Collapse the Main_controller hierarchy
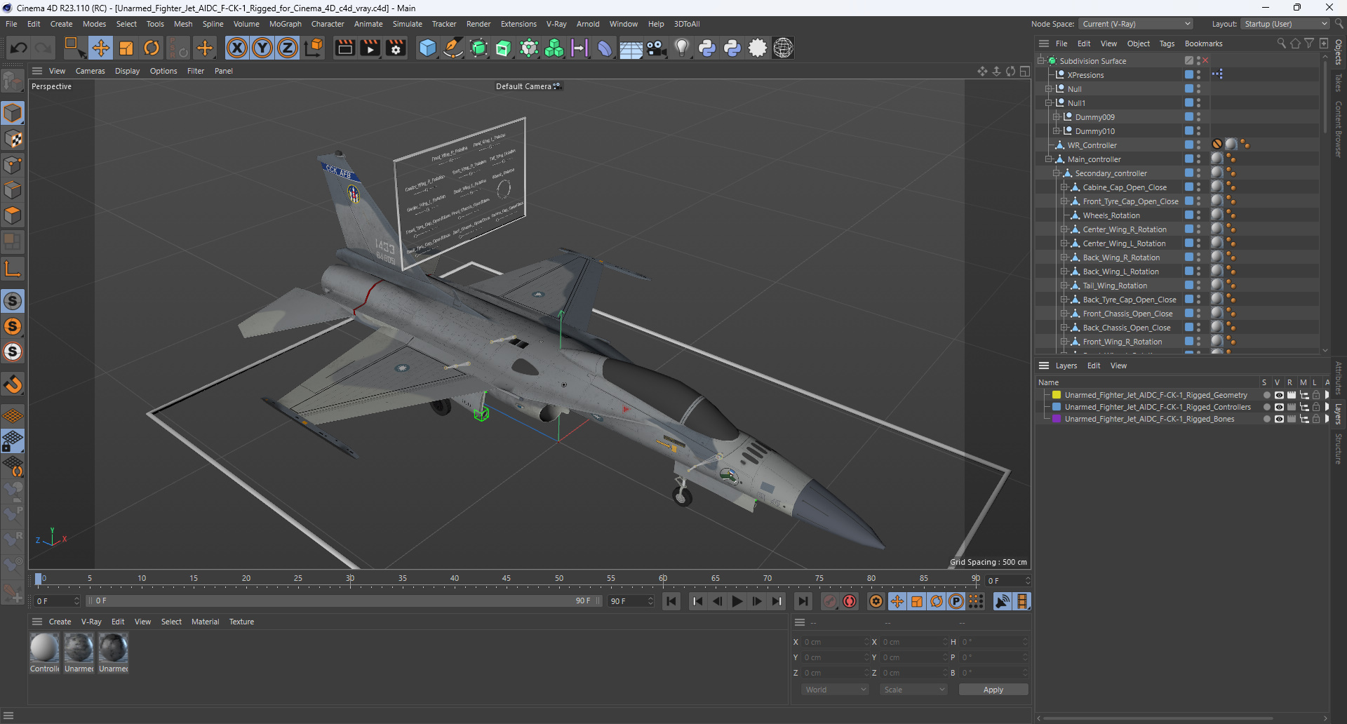Viewport: 1347px width, 724px height. pyautogui.click(x=1049, y=159)
